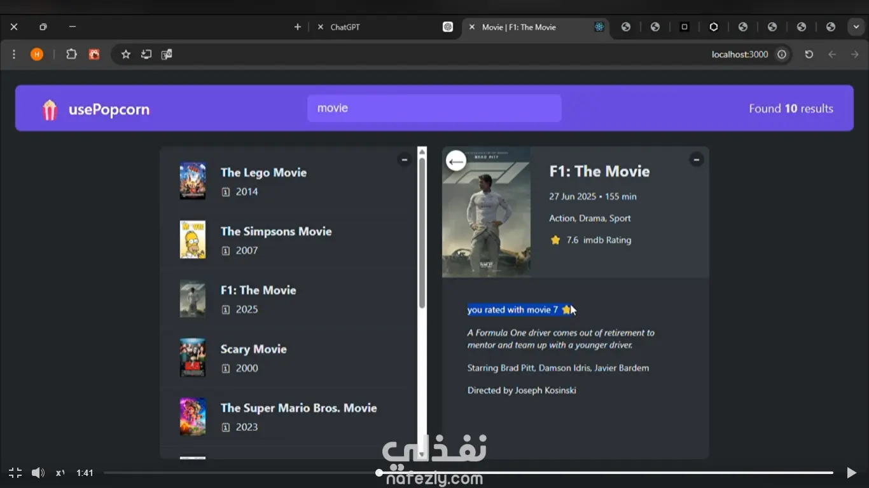Click the usePopcorn popcorn logo icon

tap(50, 109)
